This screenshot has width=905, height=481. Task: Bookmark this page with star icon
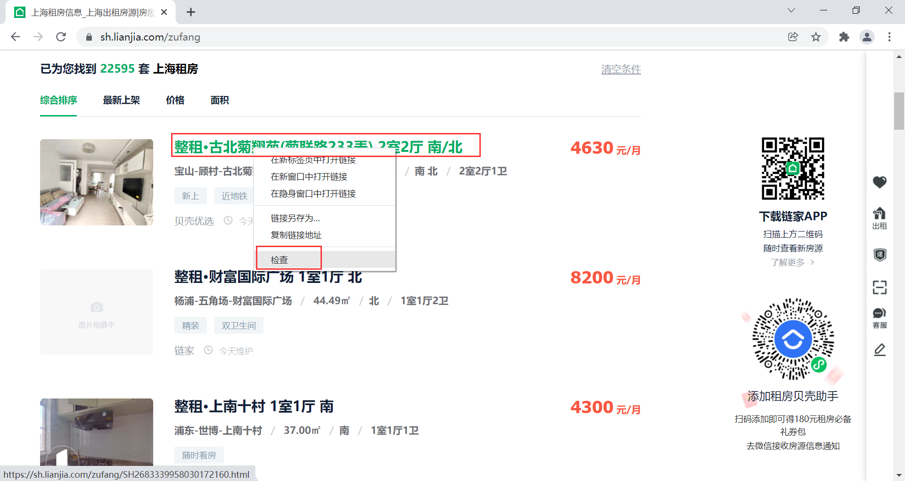coord(816,37)
